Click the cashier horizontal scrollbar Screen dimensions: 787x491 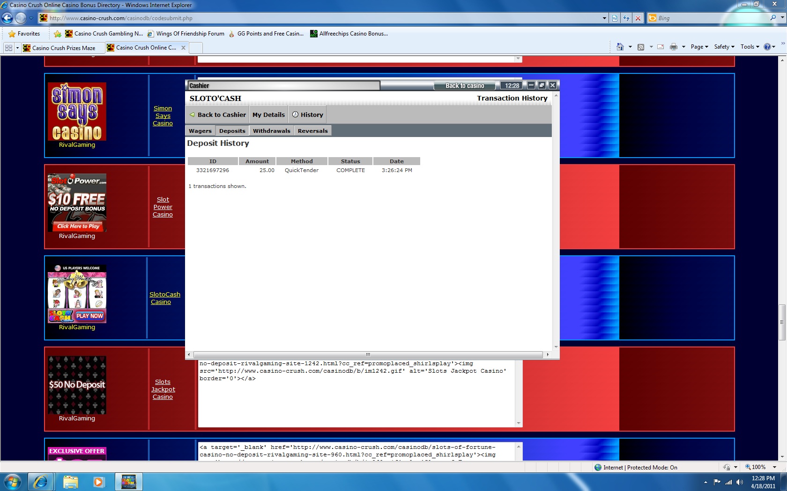(368, 354)
